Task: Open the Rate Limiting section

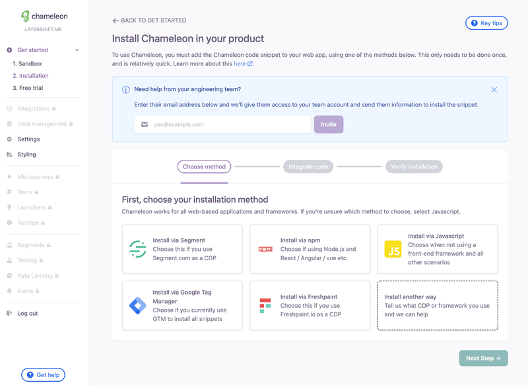Action: 9,275
